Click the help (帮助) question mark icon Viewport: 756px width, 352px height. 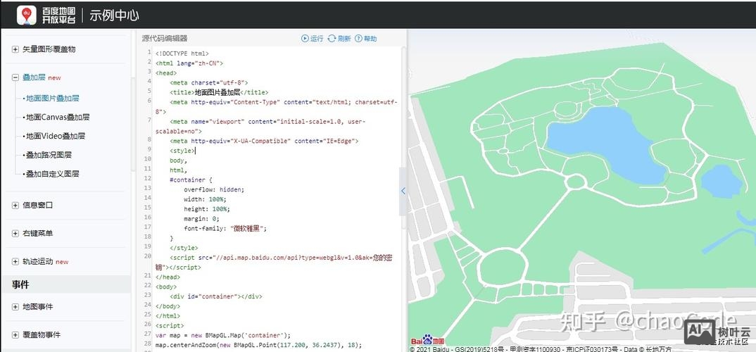point(358,39)
